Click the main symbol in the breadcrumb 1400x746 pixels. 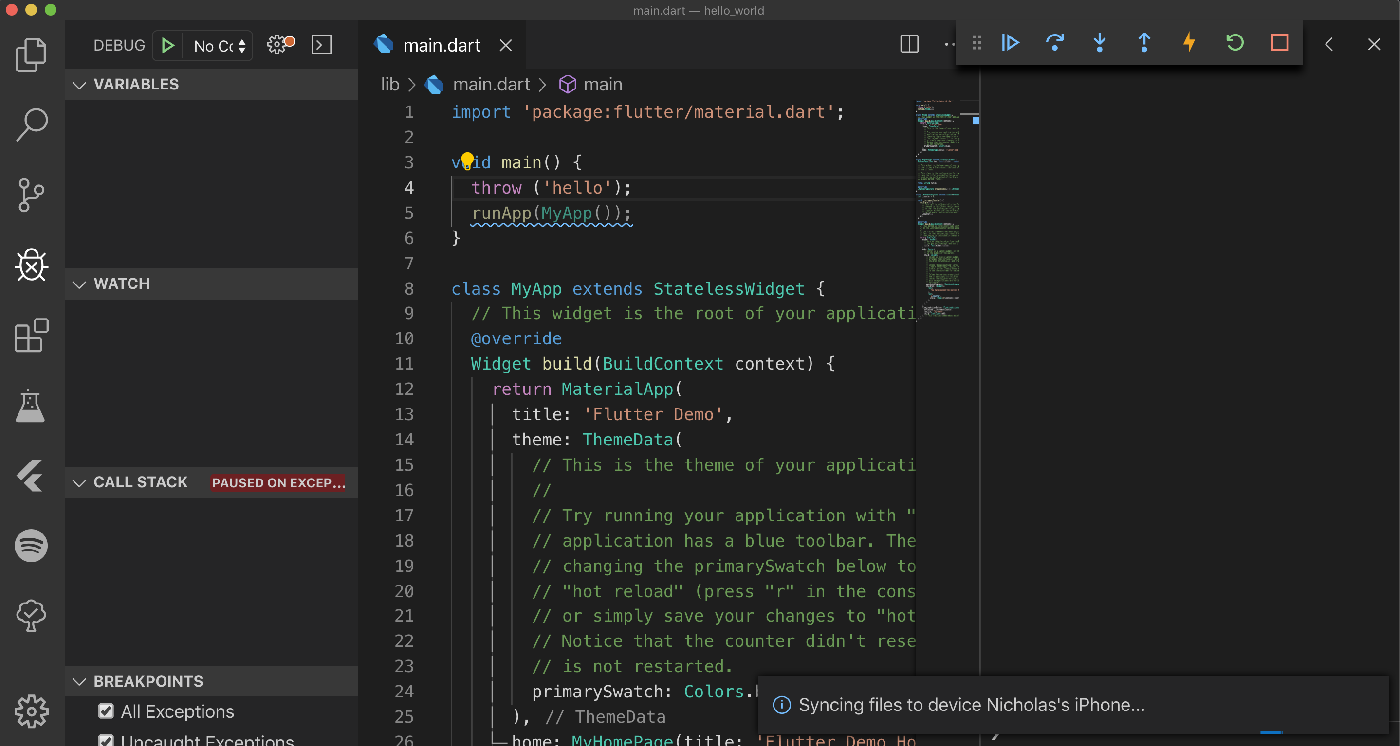(603, 84)
